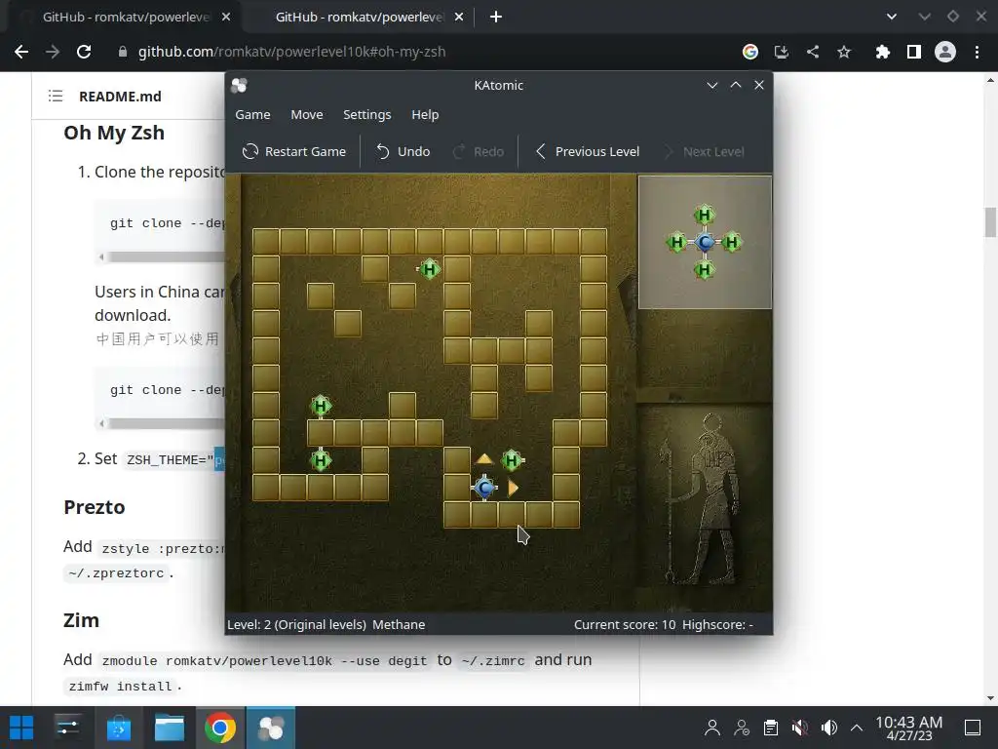Click the second git clone code scrollbar
Viewport: 998px width, 749px height.
(x=166, y=423)
